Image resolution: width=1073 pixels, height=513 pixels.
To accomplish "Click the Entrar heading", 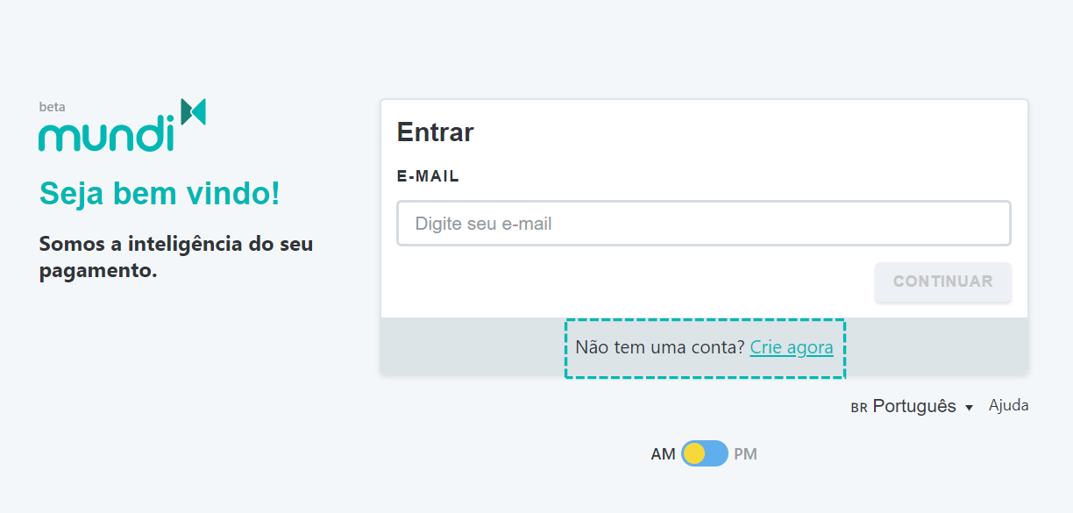I will click(436, 132).
